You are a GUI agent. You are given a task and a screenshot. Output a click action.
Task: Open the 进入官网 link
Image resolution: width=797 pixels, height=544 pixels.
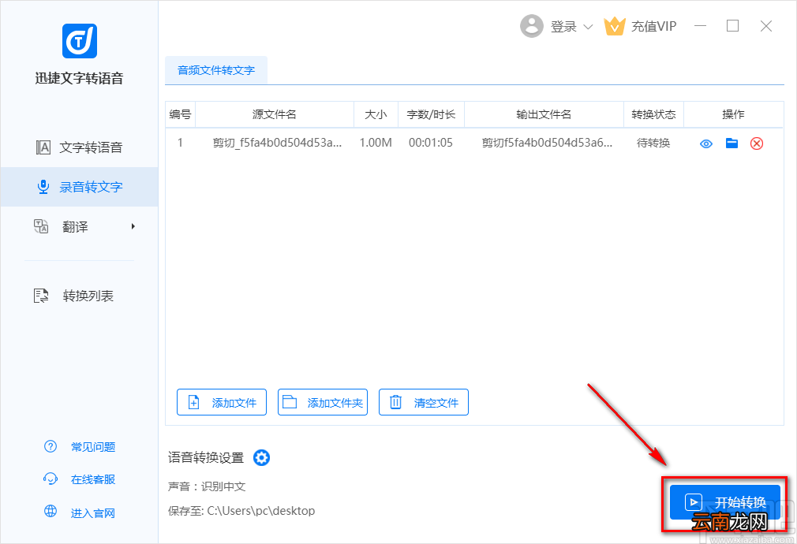coord(93,513)
